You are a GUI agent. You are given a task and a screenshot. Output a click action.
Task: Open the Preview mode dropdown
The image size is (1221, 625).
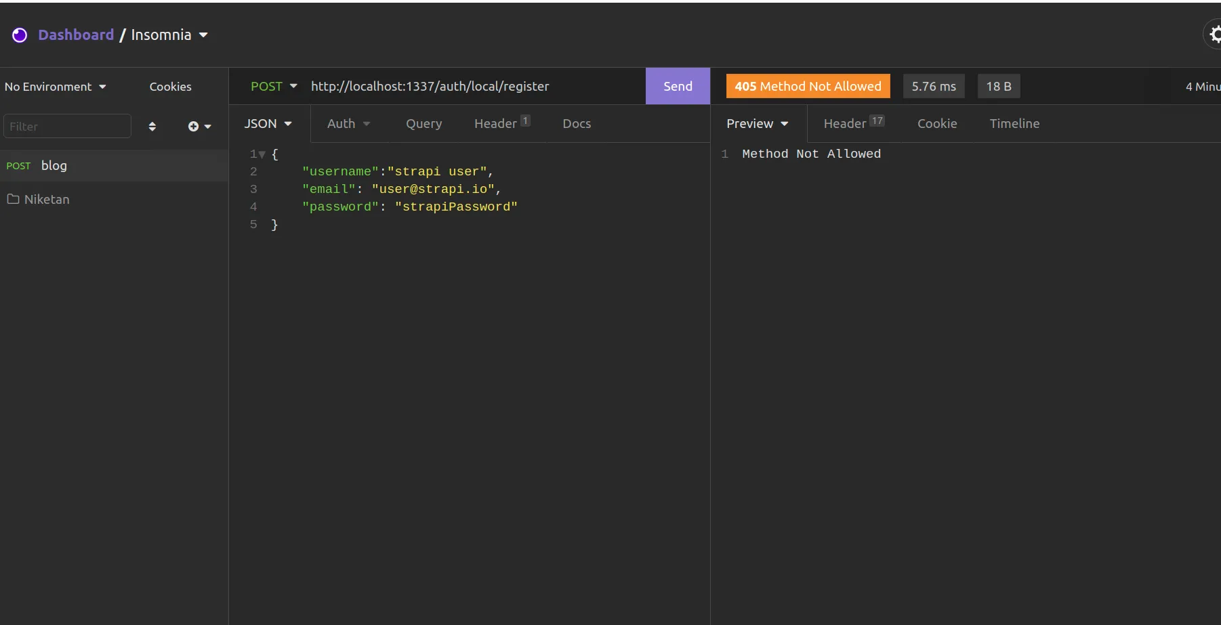(x=758, y=124)
